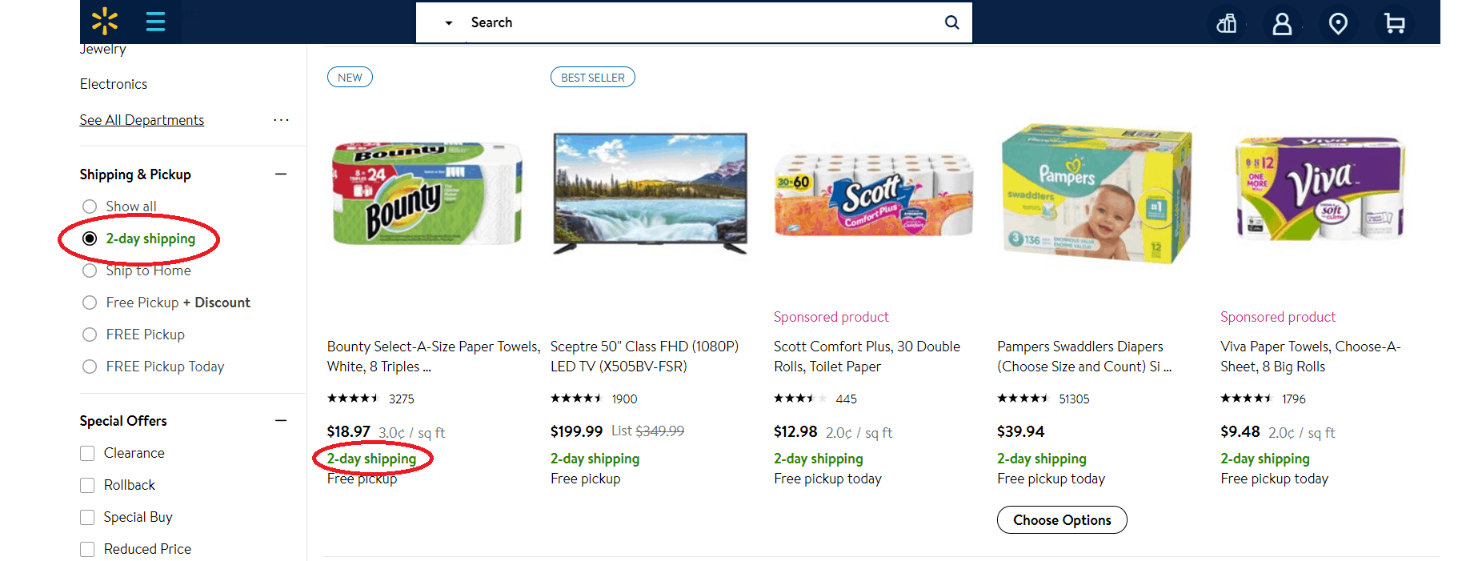Viewport: 1478px width, 561px height.
Task: Open the shopping cart
Action: coord(1394,24)
